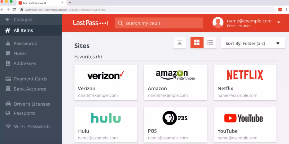Image resolution: width=289 pixels, height=144 pixels.
Task: Open the Amazon instant video card logo
Action: 175,75
